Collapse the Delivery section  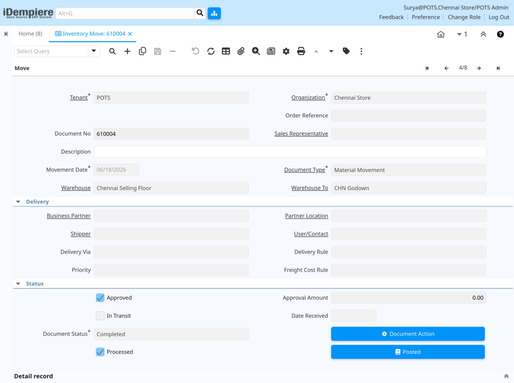19,202
